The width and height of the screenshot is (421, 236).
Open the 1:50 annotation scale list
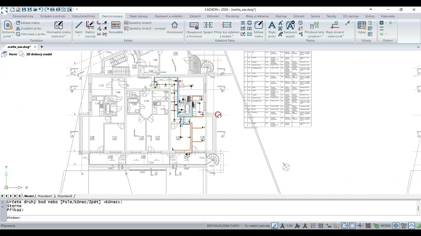coord(289,226)
